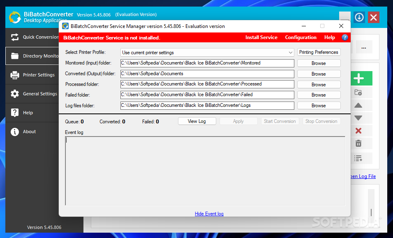Click the About info icon
The height and width of the screenshot is (238, 393).
(15, 132)
